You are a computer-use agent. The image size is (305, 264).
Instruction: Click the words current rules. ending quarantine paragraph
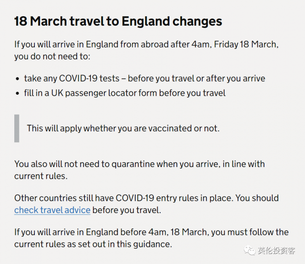pyautogui.click(x=41, y=176)
